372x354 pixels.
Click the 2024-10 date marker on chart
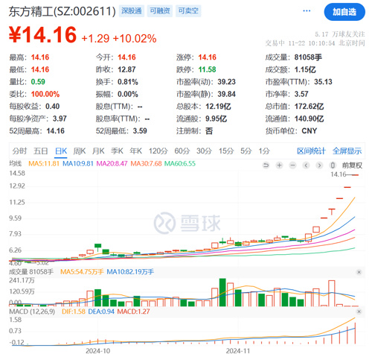pos(98,351)
